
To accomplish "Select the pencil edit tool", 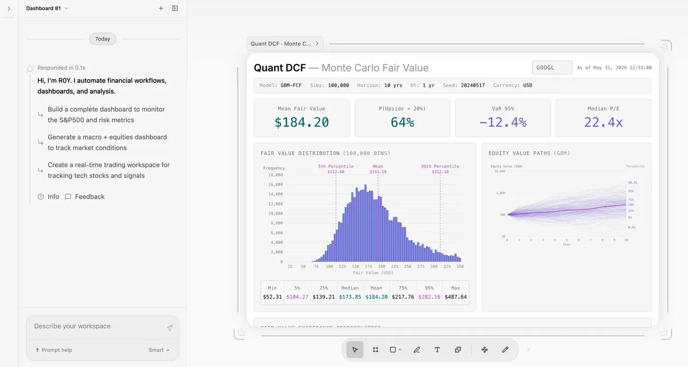I will 505,350.
